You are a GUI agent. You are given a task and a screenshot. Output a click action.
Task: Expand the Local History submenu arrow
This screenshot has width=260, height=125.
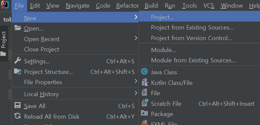point(136,93)
